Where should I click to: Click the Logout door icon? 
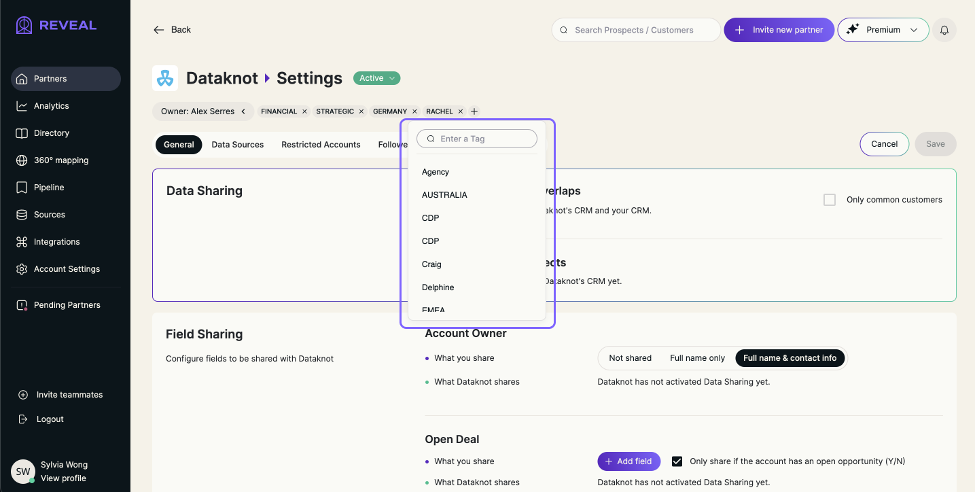coord(23,419)
